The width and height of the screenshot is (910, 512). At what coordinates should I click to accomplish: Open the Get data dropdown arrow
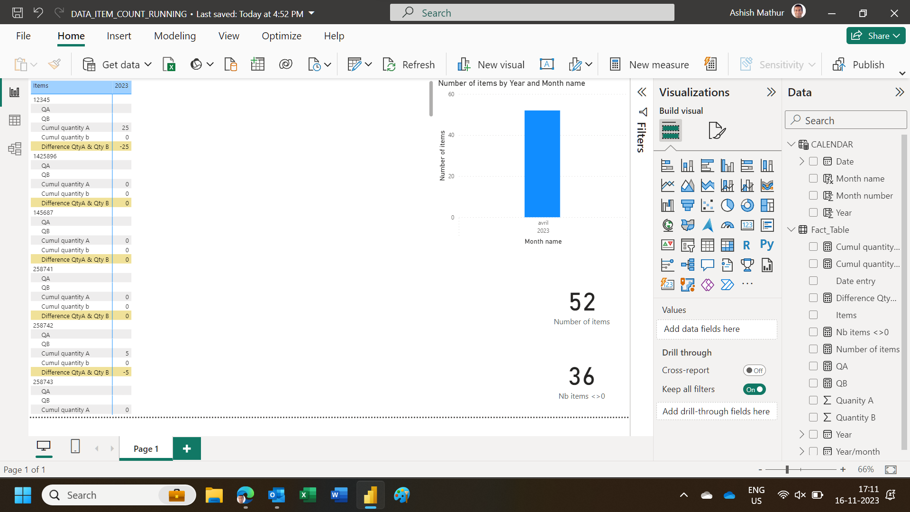148,64
